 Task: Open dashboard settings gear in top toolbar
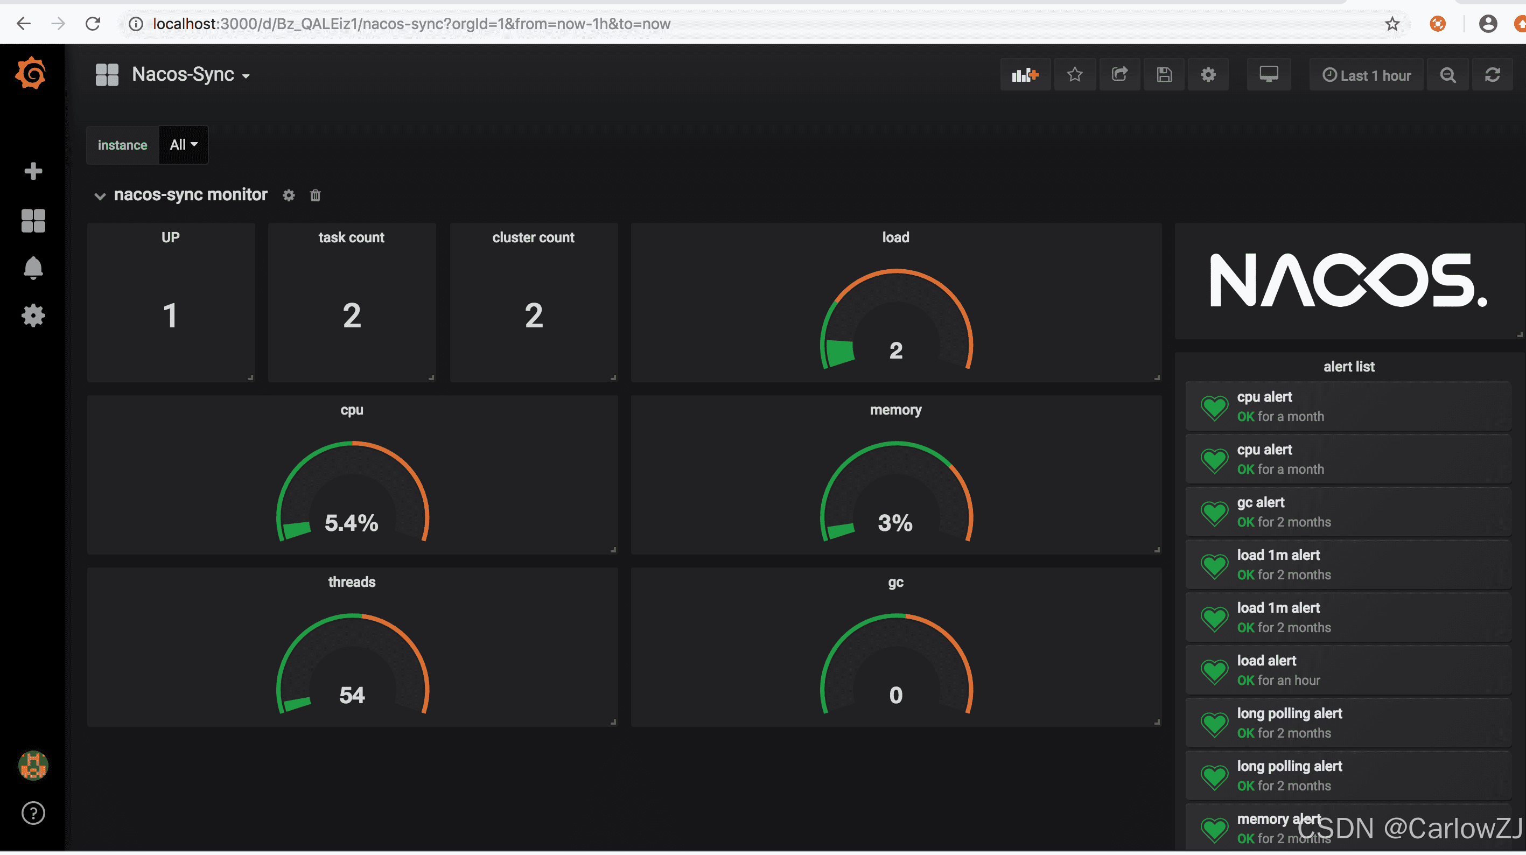pyautogui.click(x=1208, y=75)
